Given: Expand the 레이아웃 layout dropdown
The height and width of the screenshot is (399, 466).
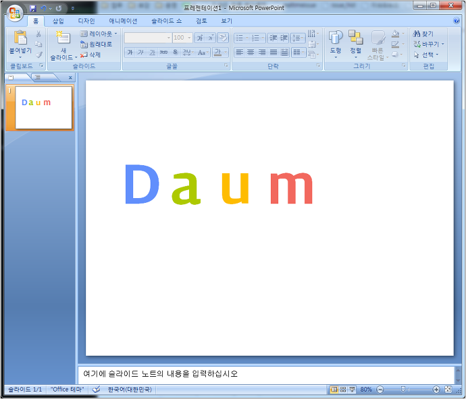Looking at the screenshot, I should tap(99, 34).
